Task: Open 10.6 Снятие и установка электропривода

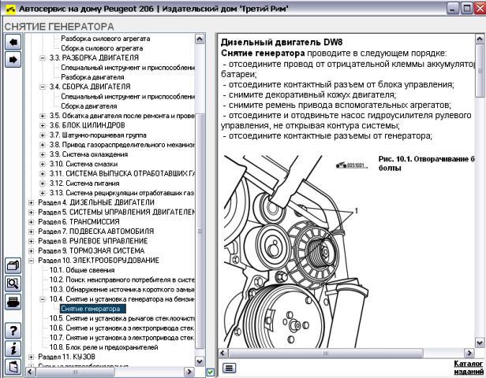Action: [x=121, y=328]
